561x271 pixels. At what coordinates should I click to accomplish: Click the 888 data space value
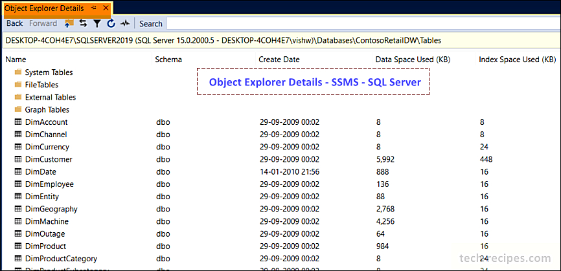point(382,172)
